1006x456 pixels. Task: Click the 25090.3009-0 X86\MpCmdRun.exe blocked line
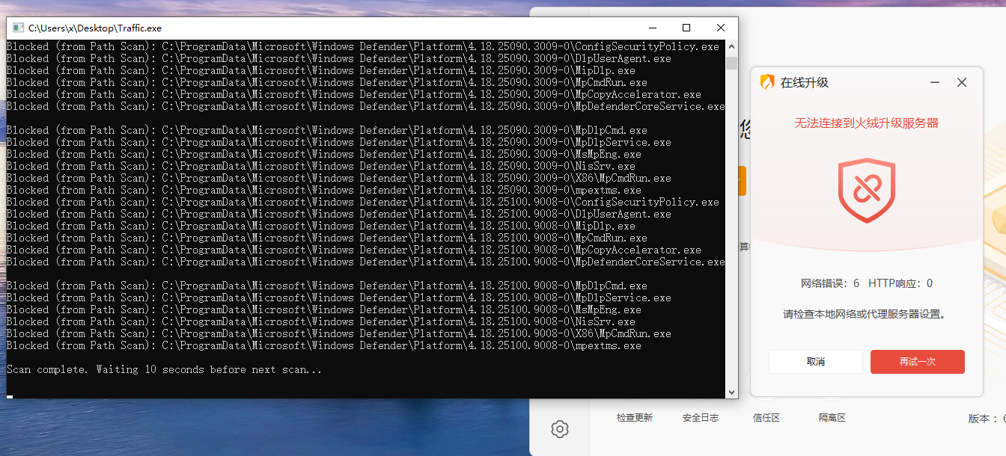pyautogui.click(x=338, y=178)
